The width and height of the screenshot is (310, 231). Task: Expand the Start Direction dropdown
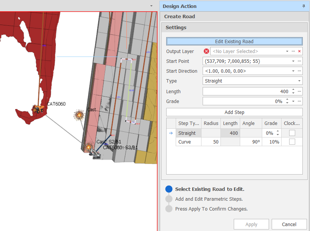click(293, 71)
